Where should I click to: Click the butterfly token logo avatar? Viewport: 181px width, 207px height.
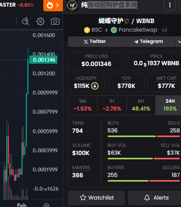[72, 5]
